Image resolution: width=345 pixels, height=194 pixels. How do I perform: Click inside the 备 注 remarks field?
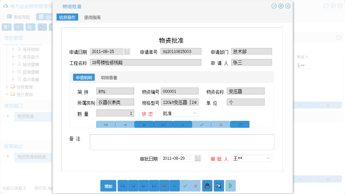pyautogui.click(x=182, y=142)
